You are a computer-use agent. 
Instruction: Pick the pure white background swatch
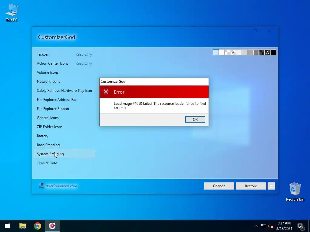(x=222, y=52)
